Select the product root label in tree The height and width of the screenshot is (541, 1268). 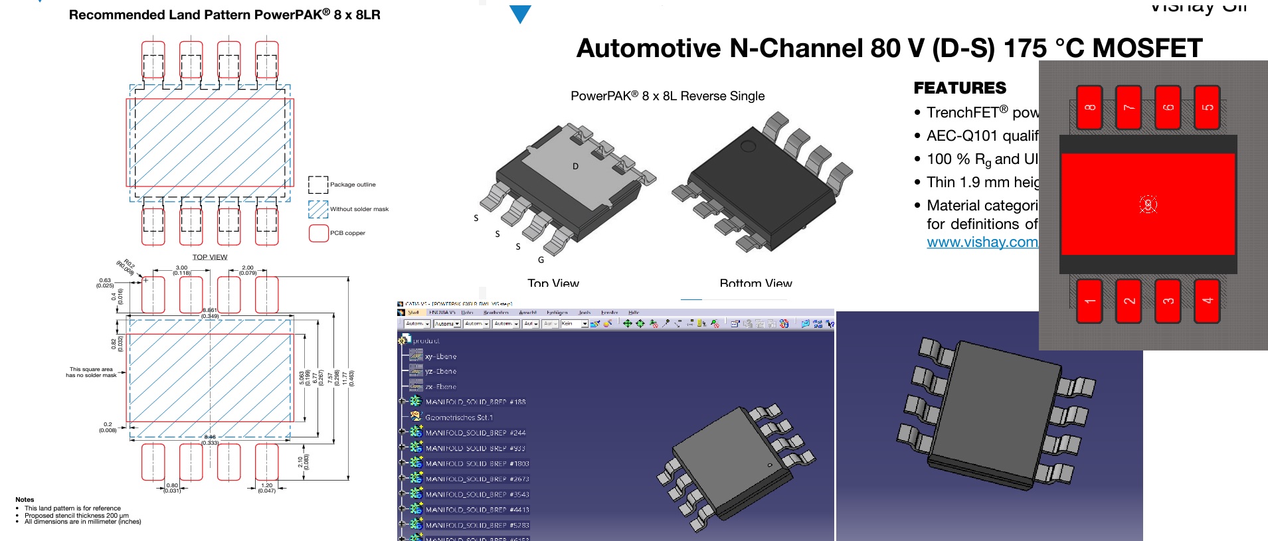point(426,341)
